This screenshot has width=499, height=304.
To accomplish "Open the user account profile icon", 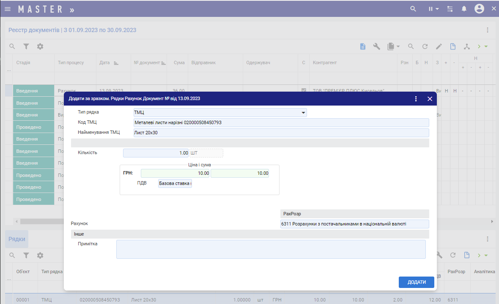I will pyautogui.click(x=479, y=9).
